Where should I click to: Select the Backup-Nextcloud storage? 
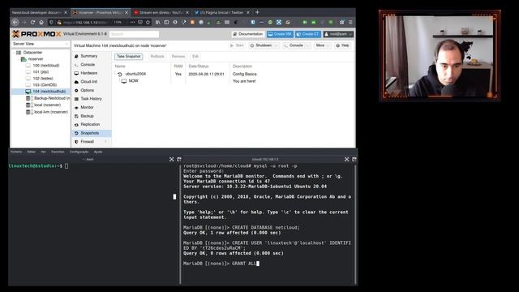click(x=52, y=98)
